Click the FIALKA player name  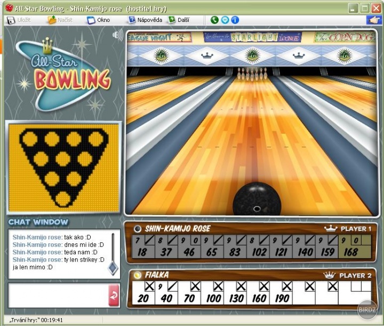pos(157,275)
